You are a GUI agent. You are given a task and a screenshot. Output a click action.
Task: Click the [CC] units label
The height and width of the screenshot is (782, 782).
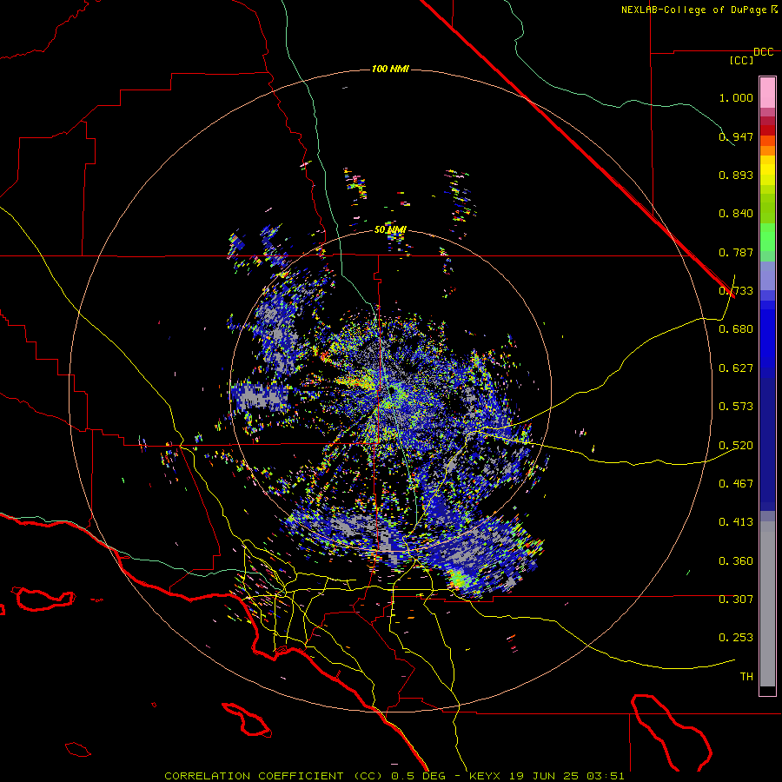click(741, 60)
